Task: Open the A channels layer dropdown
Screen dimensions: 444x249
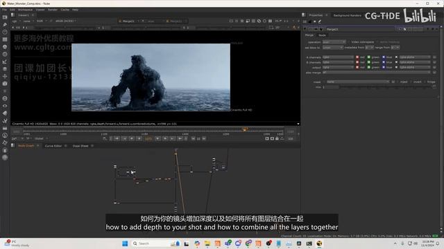Action: click(x=338, y=57)
